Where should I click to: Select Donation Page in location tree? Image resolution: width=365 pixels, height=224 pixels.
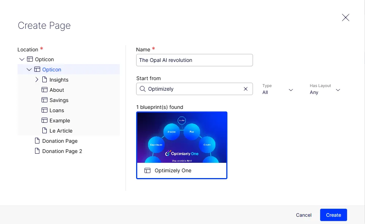coord(60,141)
